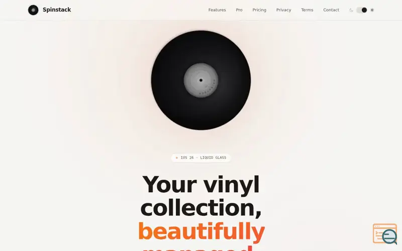Click the grey center label of record
The width and height of the screenshot is (402, 251).
pos(200,80)
